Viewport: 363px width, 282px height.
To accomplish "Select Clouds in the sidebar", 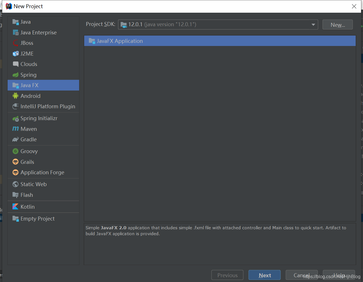I will pyautogui.click(x=43, y=64).
